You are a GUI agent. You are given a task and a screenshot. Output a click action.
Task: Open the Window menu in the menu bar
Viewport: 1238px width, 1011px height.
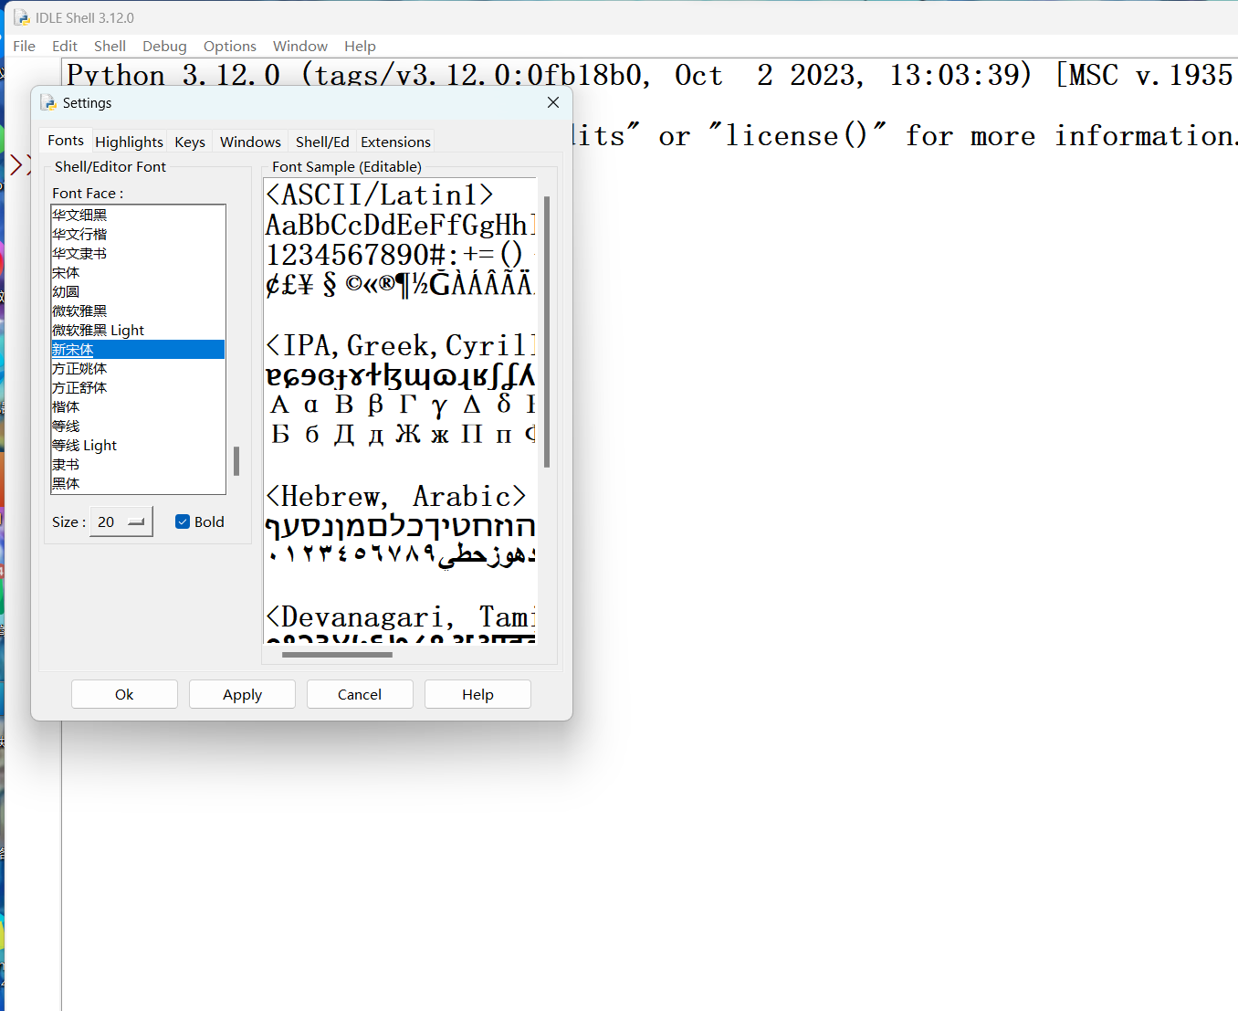[300, 46]
